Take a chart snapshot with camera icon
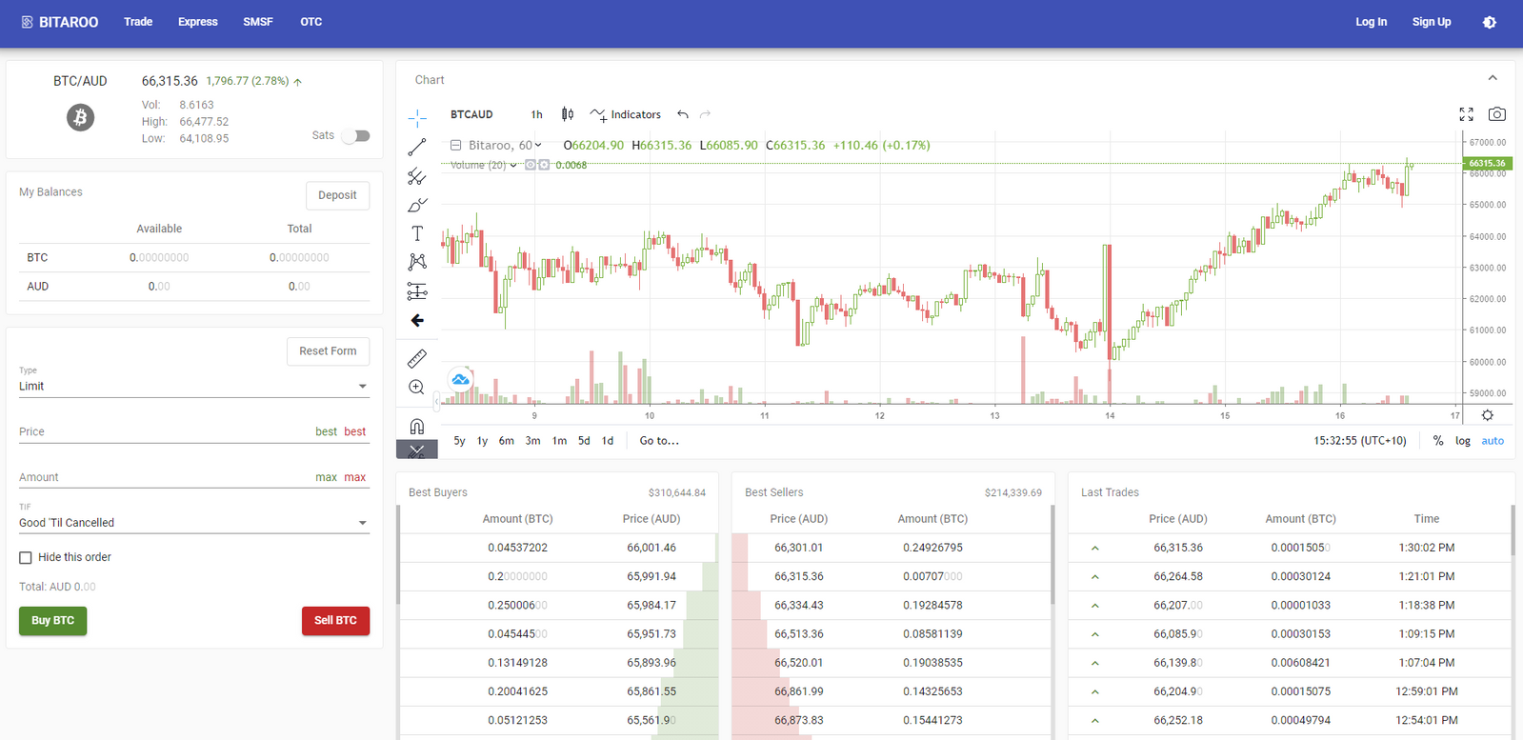 [x=1497, y=114]
